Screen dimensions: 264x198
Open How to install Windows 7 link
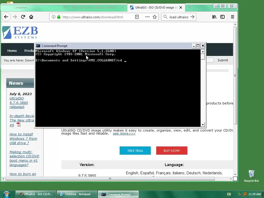click(23, 138)
